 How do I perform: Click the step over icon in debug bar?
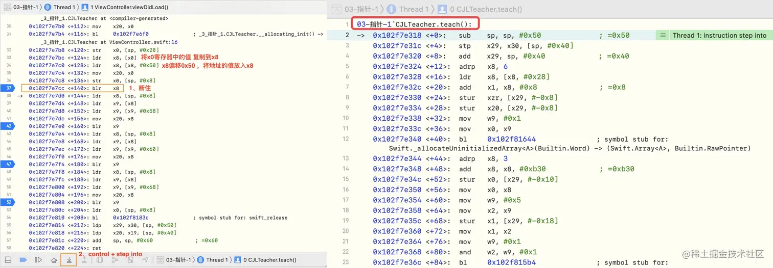point(54,260)
